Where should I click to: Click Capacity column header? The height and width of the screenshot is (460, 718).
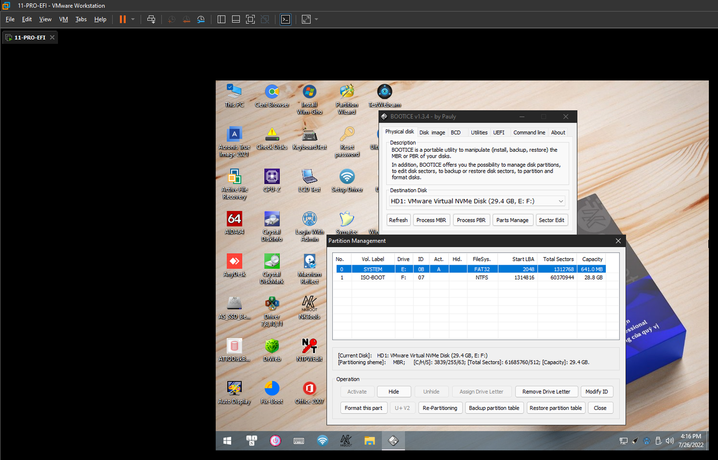(592, 259)
